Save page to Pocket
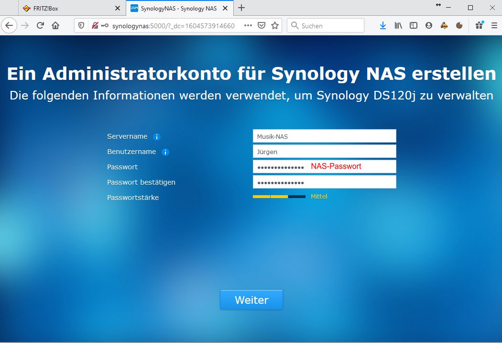 262,26
